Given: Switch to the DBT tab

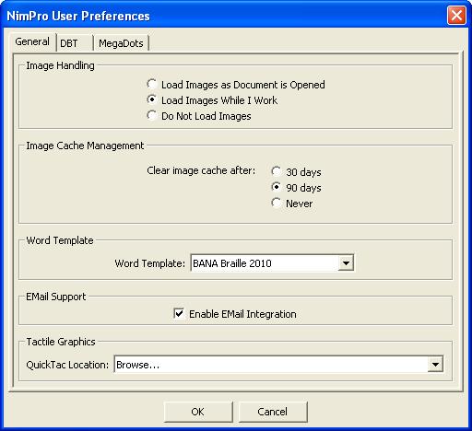Looking at the screenshot, I should [x=75, y=43].
